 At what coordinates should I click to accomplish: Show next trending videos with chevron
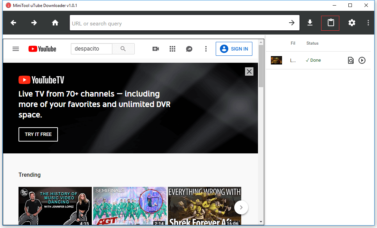[x=241, y=207]
